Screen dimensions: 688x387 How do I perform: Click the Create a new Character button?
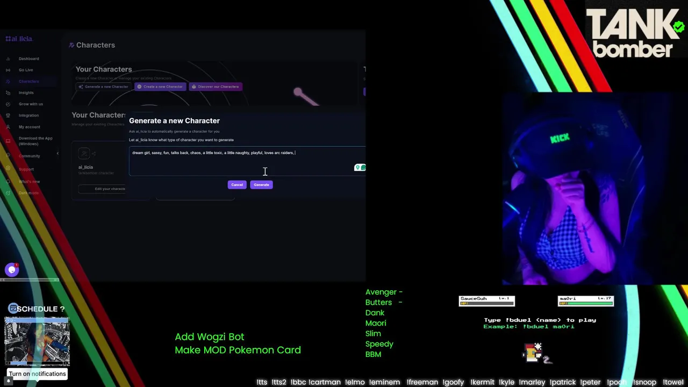[x=160, y=87]
